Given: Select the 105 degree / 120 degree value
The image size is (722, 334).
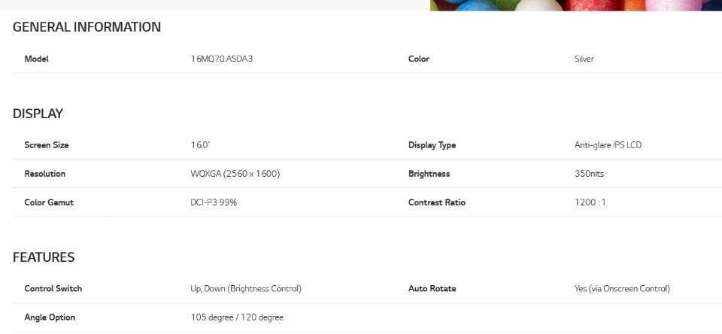Looking at the screenshot, I should (x=237, y=317).
